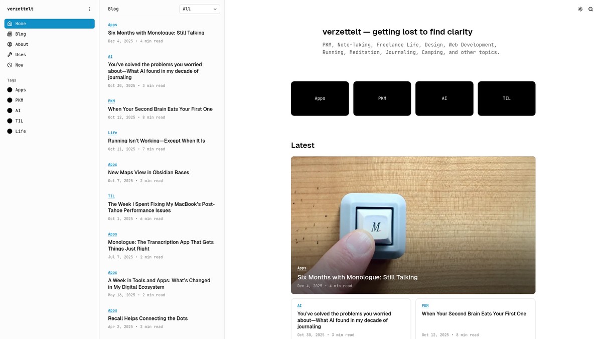This screenshot has height=339, width=602.
Task: Click the Blog newspaper icon in sidebar
Action: [10, 34]
